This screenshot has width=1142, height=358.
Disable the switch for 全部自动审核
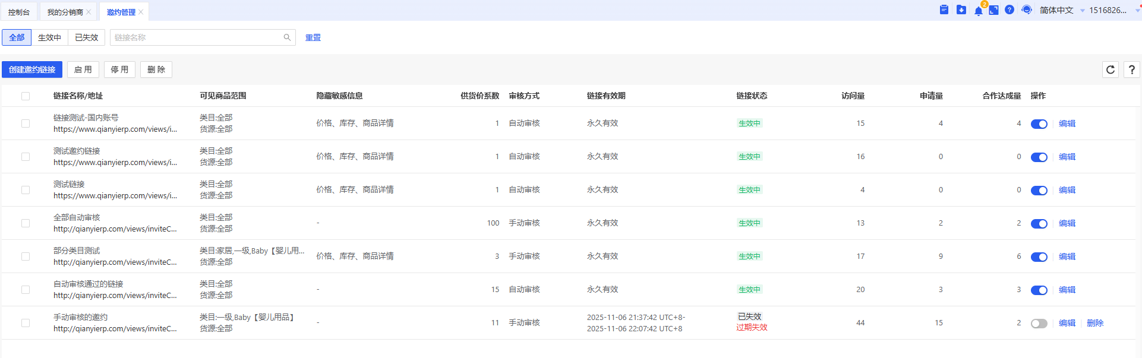coord(1039,224)
